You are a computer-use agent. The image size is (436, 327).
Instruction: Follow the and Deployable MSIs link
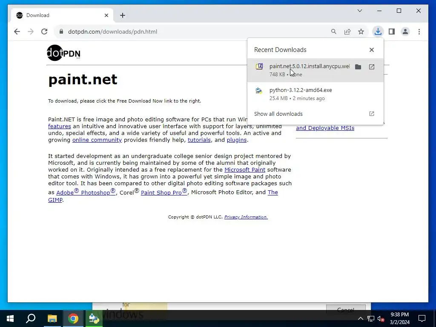click(x=325, y=128)
